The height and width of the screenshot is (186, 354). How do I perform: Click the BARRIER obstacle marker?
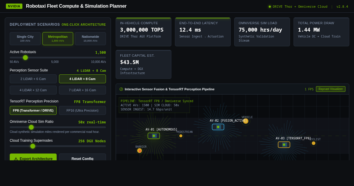click(x=140, y=151)
